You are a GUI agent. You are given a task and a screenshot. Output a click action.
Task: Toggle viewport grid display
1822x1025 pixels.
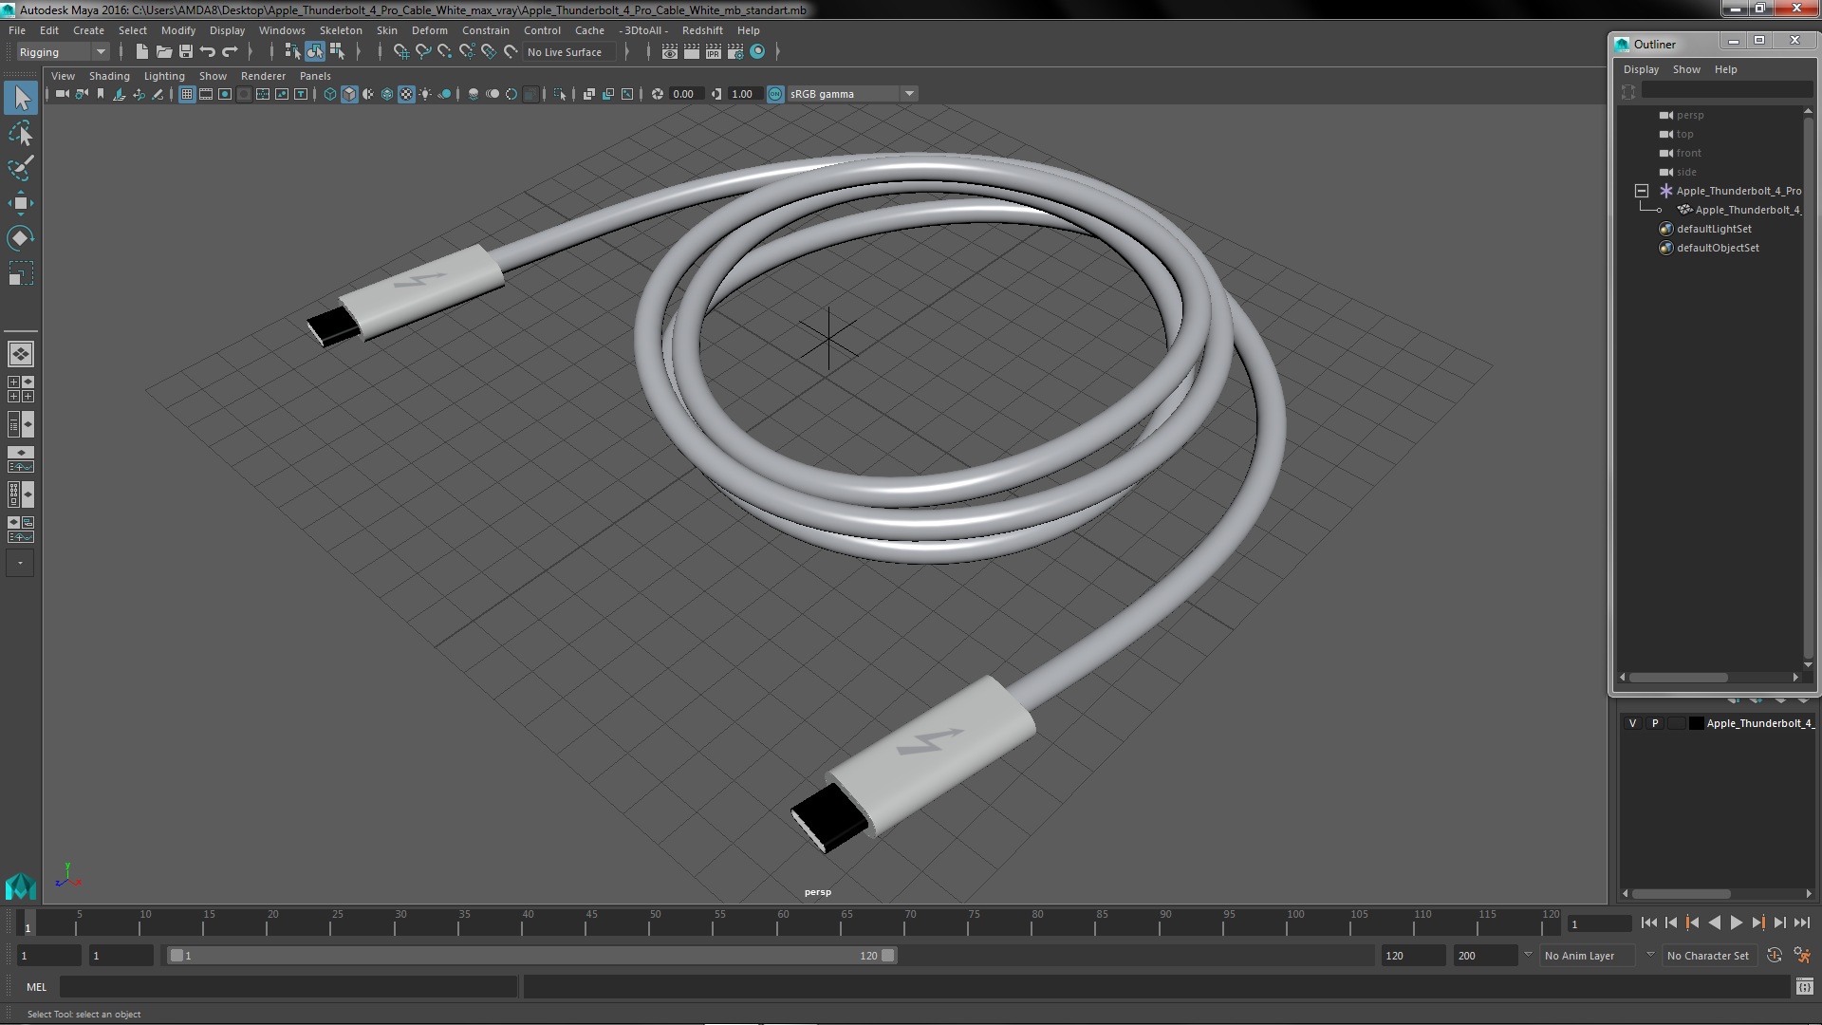coord(187,94)
